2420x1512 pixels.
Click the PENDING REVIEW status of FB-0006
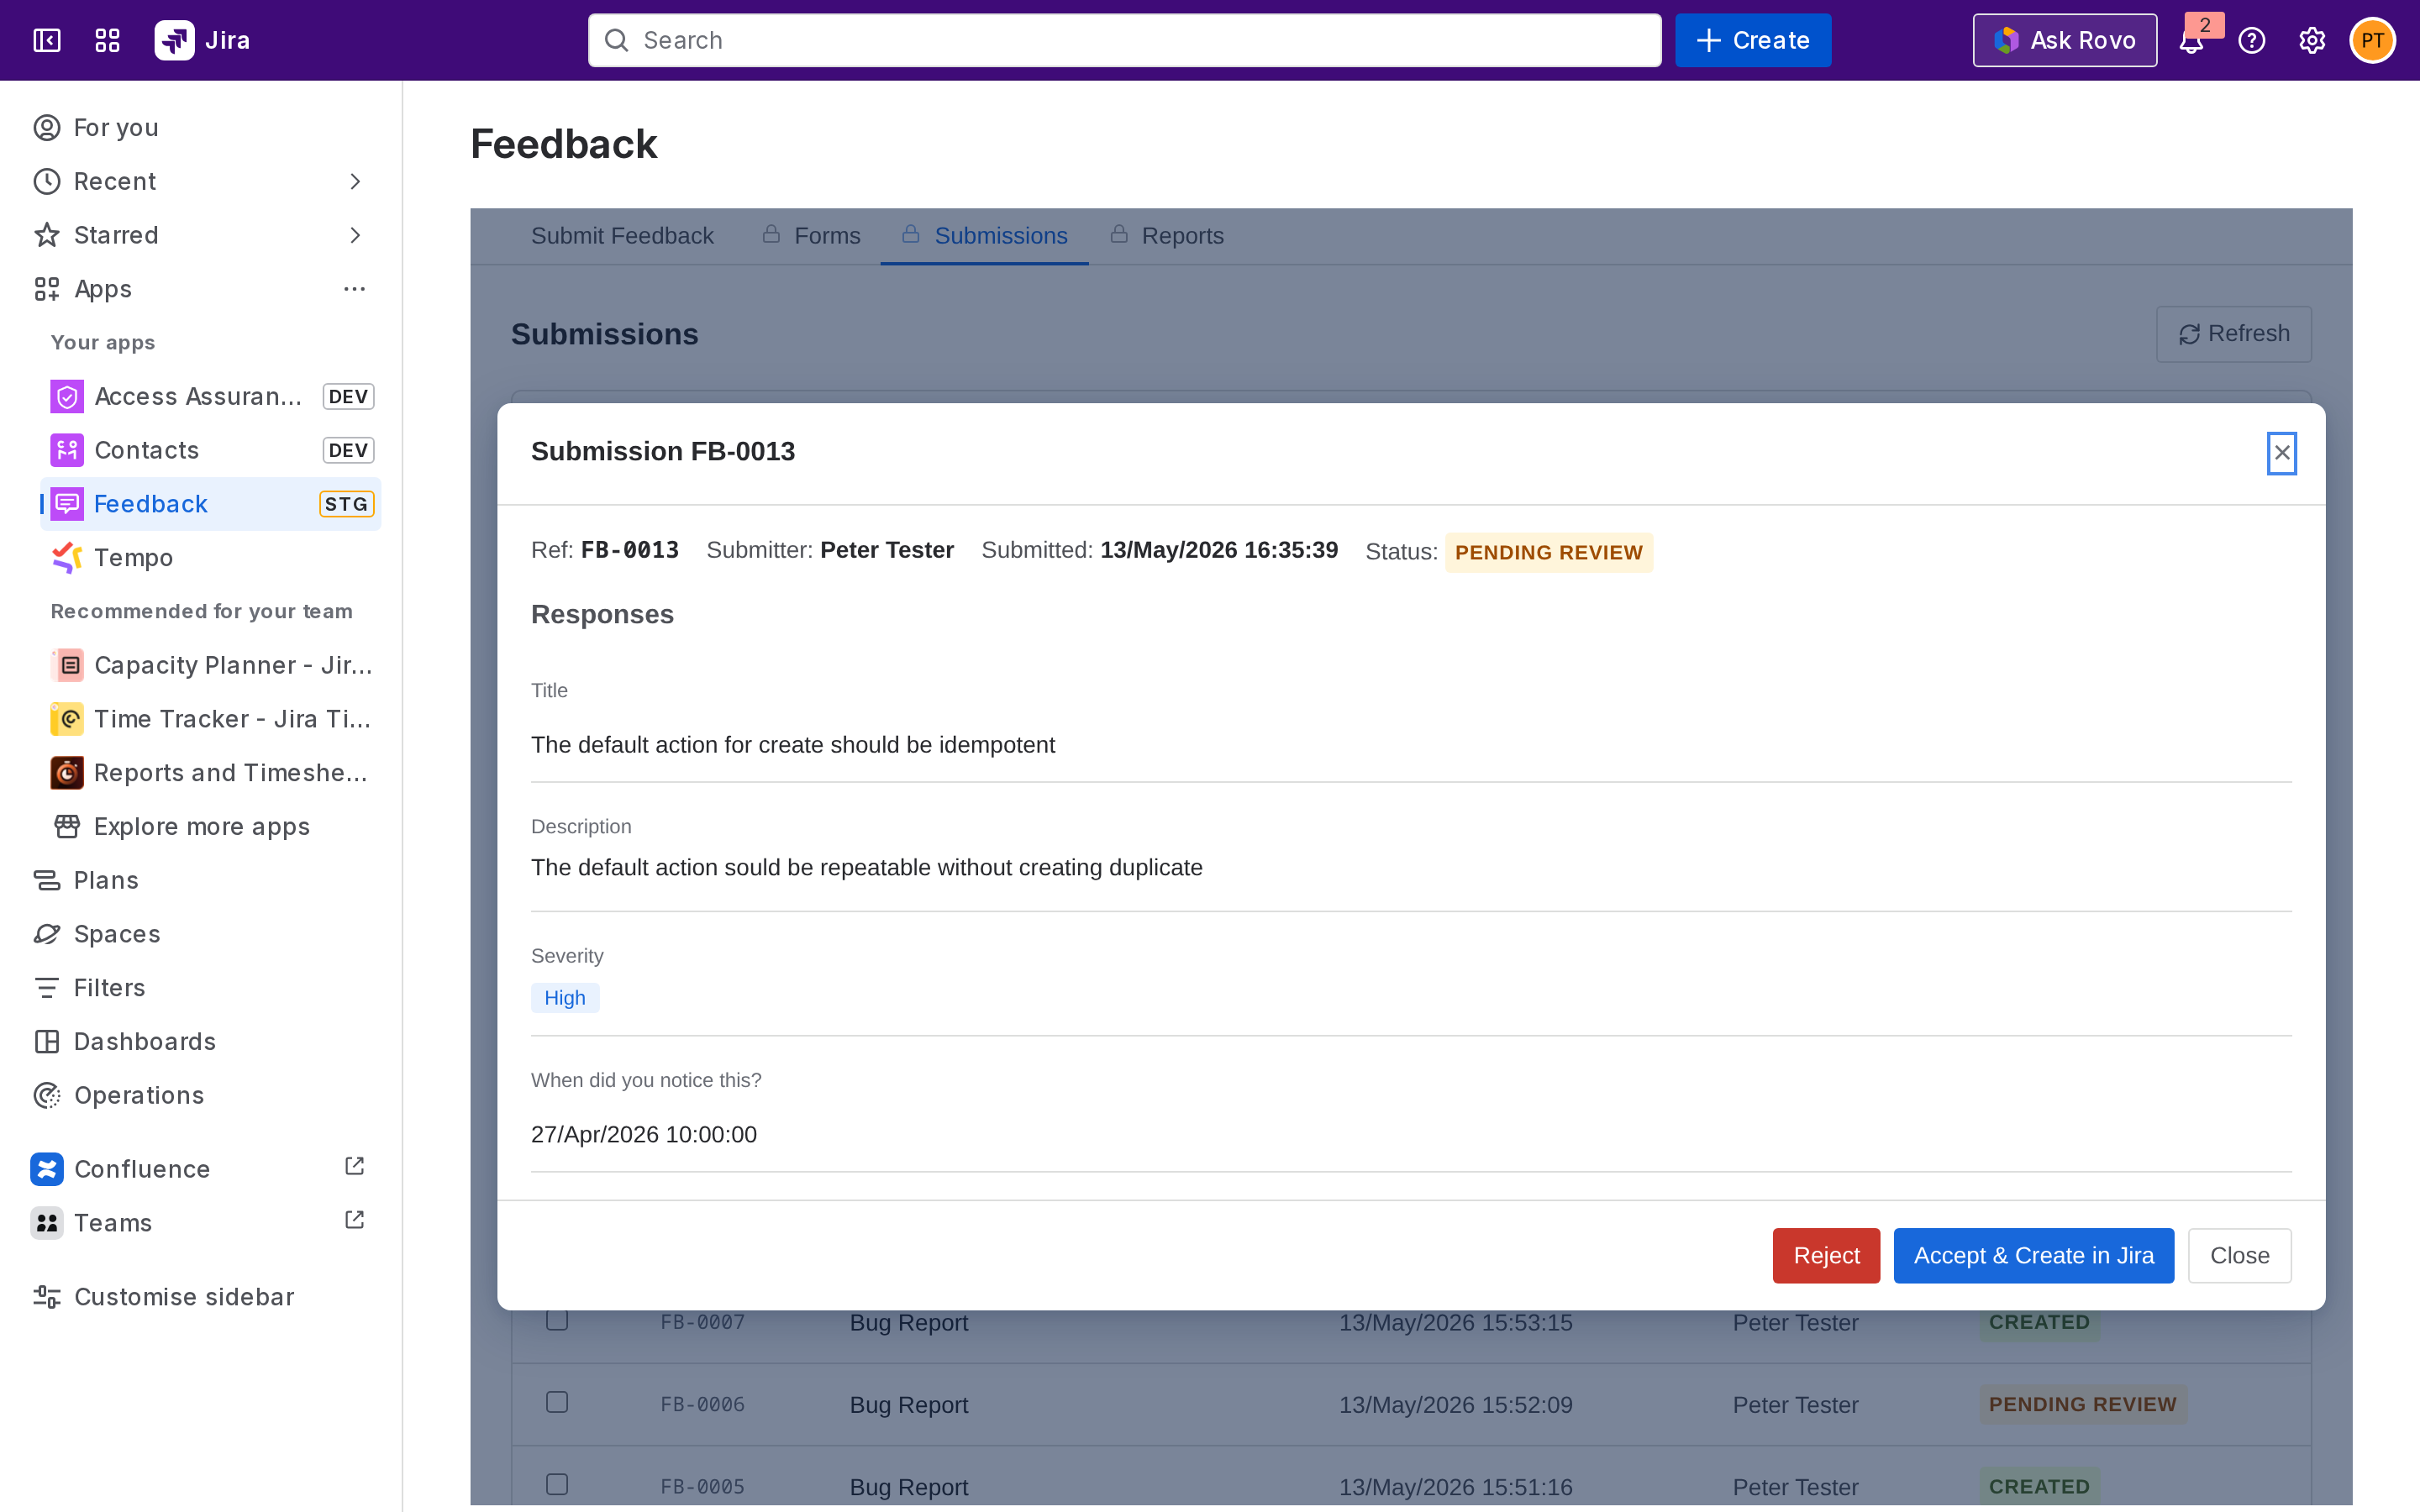[2082, 1405]
